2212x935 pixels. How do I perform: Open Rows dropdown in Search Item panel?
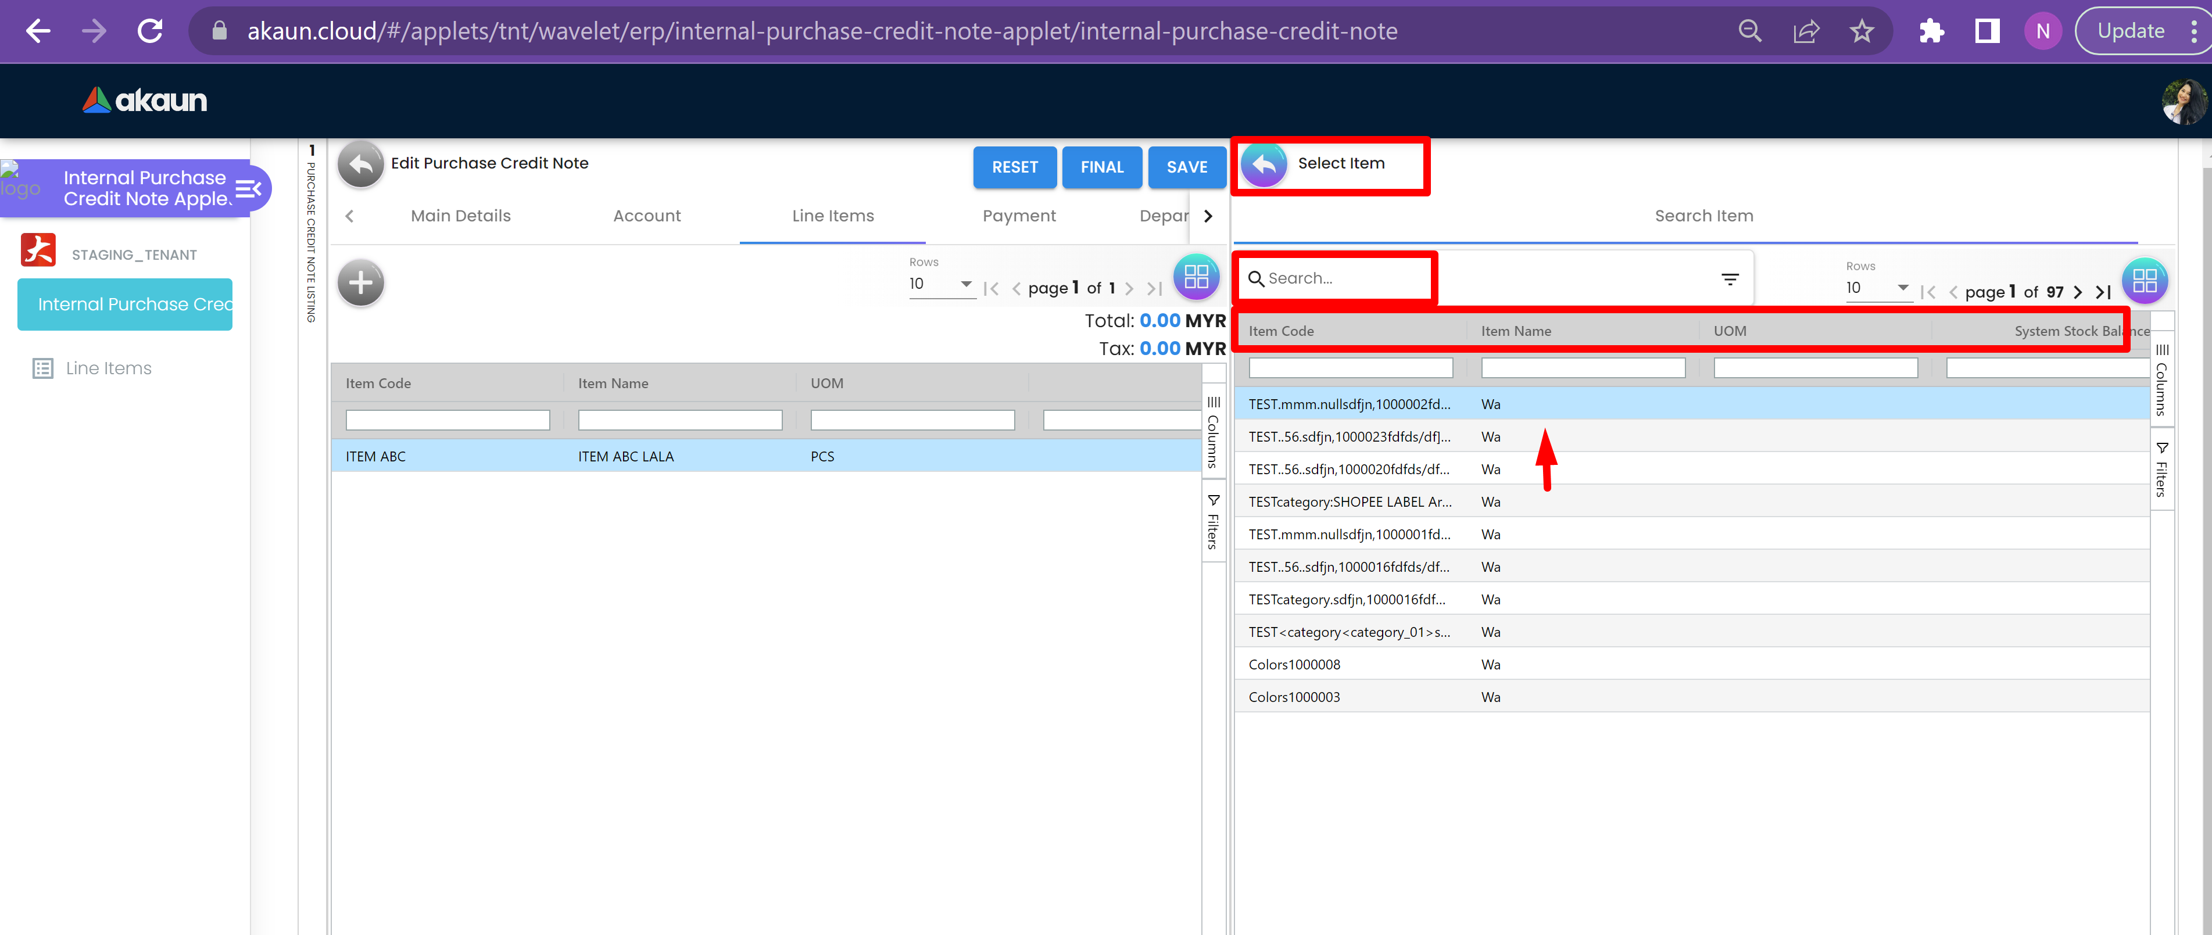click(x=1877, y=288)
